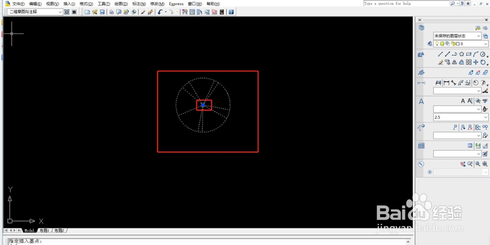Select the Rotate modify tool

tap(483, 62)
